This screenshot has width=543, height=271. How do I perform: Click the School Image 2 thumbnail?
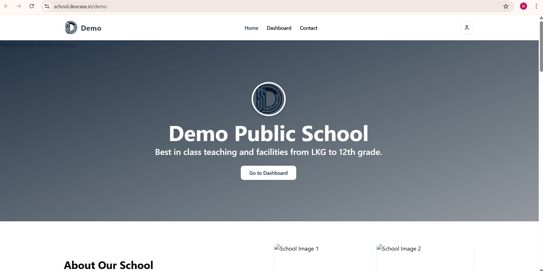coord(425,257)
